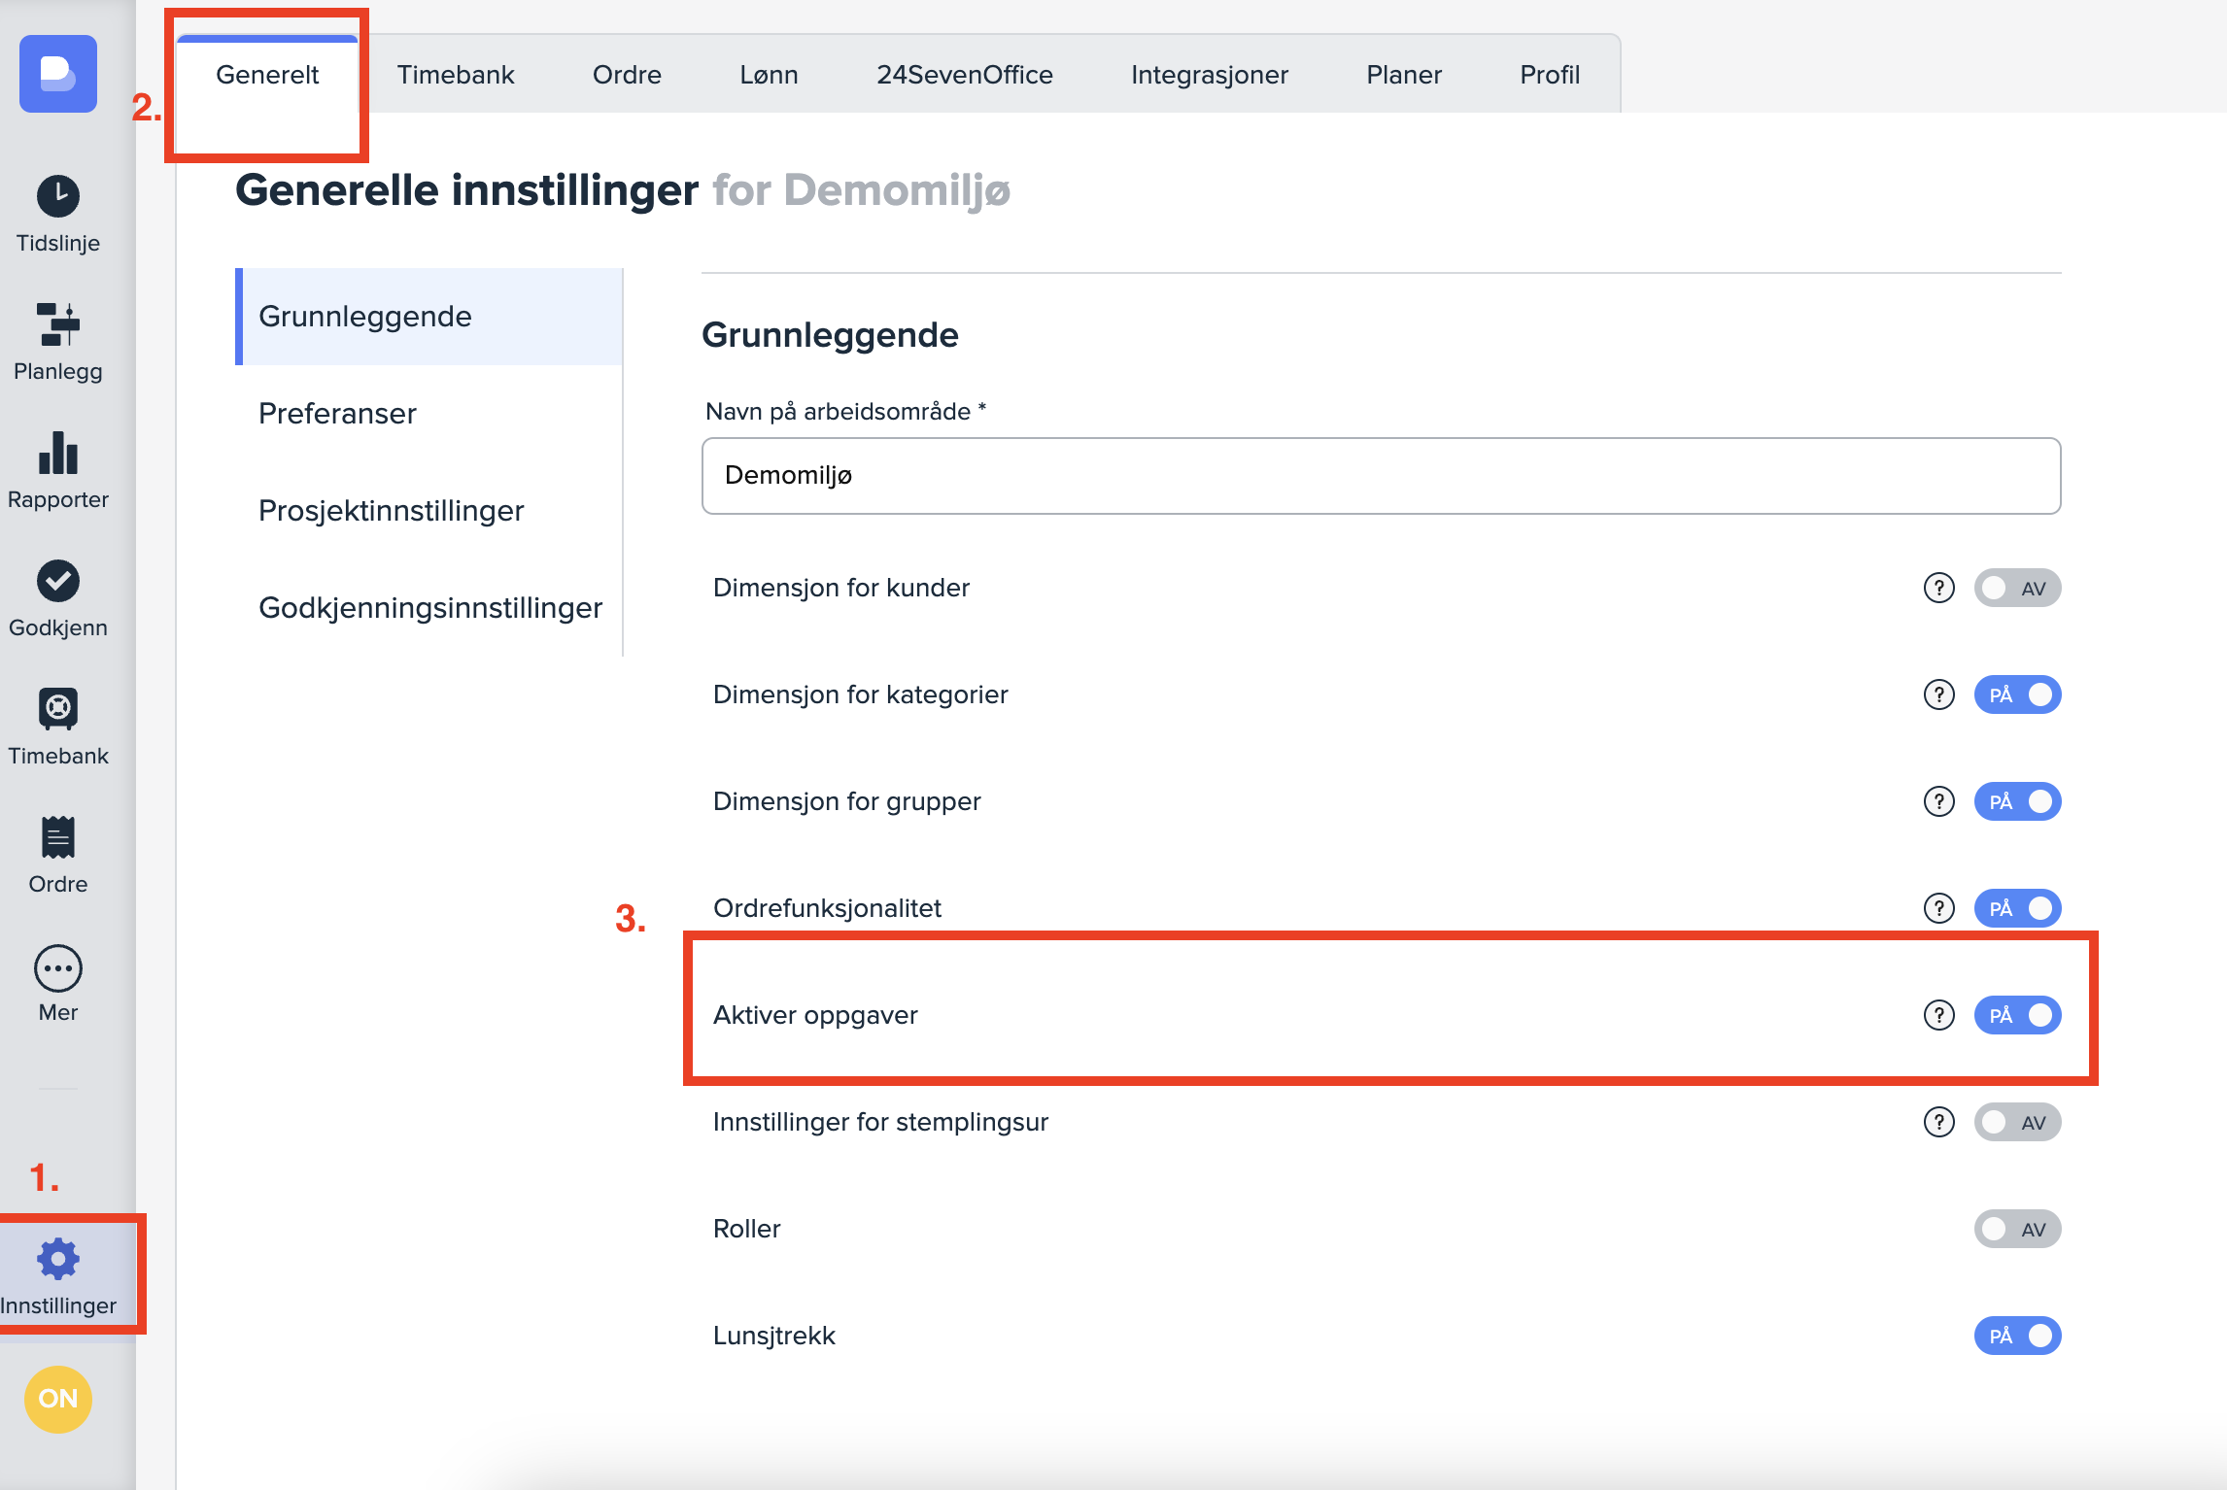The image size is (2227, 1490).
Task: Click help icon beside Aktiver oppgaver
Action: [x=1938, y=1015]
